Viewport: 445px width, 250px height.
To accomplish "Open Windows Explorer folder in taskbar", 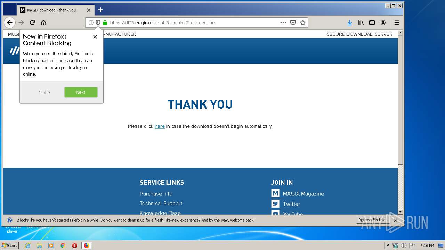I will point(39,245).
